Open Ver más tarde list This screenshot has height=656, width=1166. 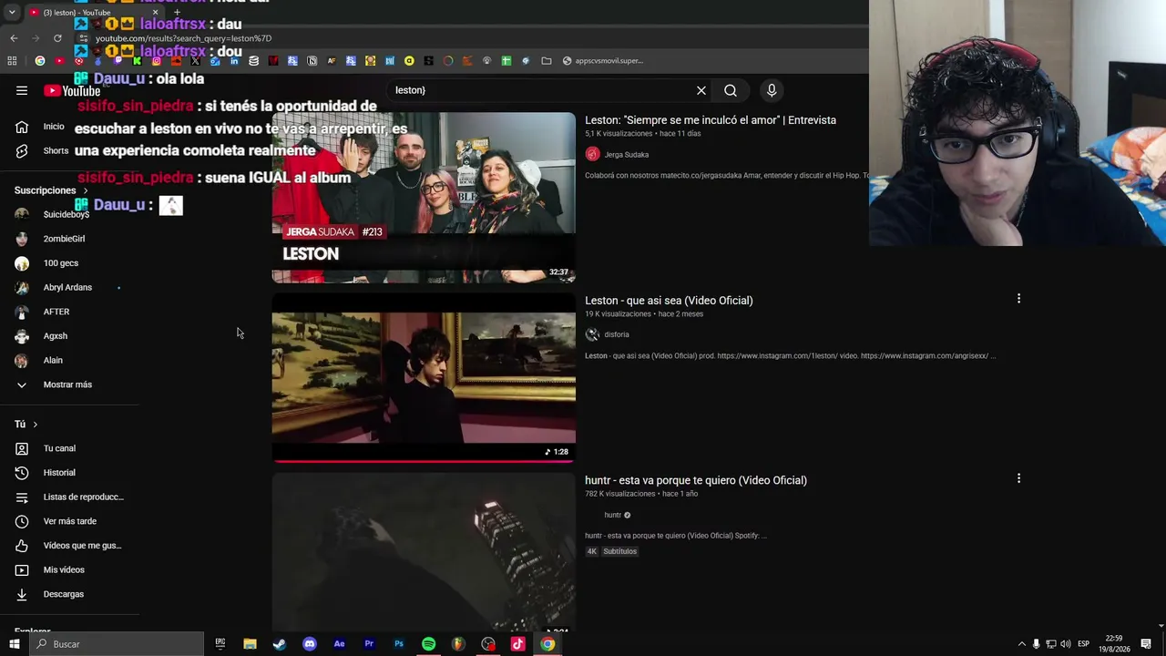point(69,521)
